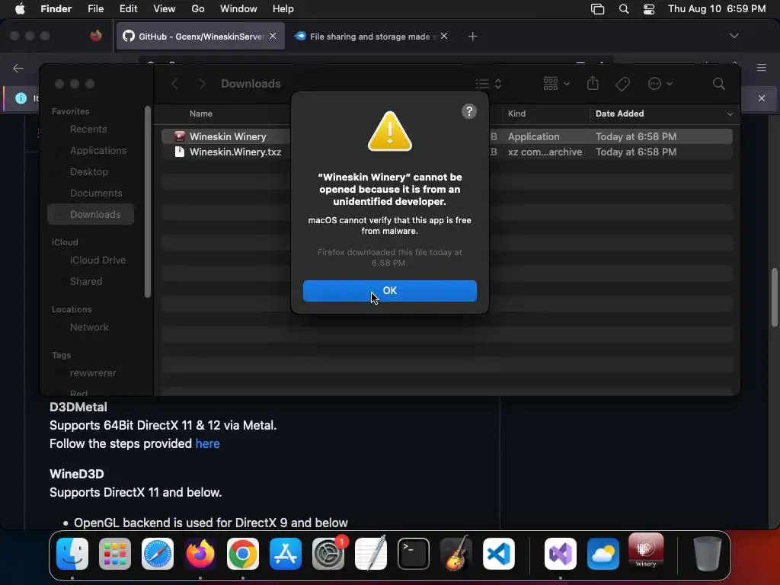Open the Help menu

[283, 9]
